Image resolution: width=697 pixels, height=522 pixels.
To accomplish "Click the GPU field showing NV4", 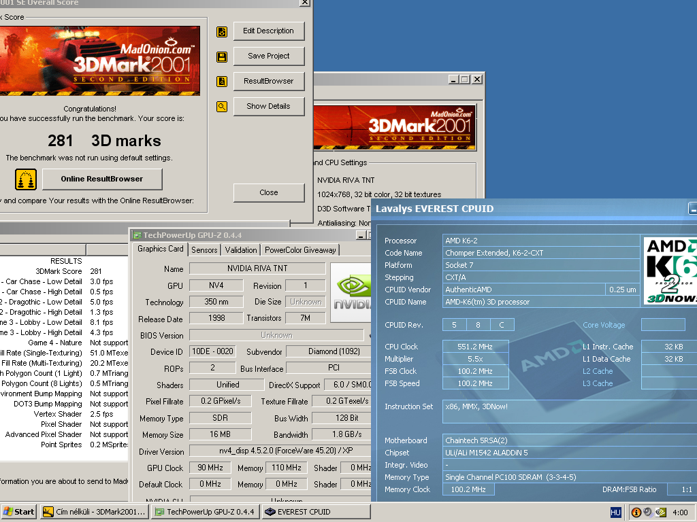I will pos(216,285).
